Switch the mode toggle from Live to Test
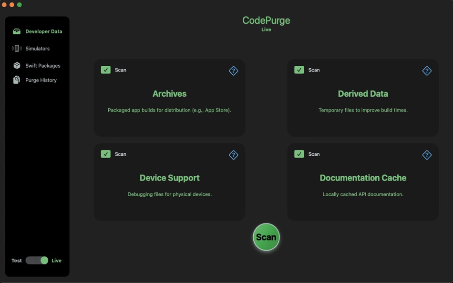 pos(37,260)
